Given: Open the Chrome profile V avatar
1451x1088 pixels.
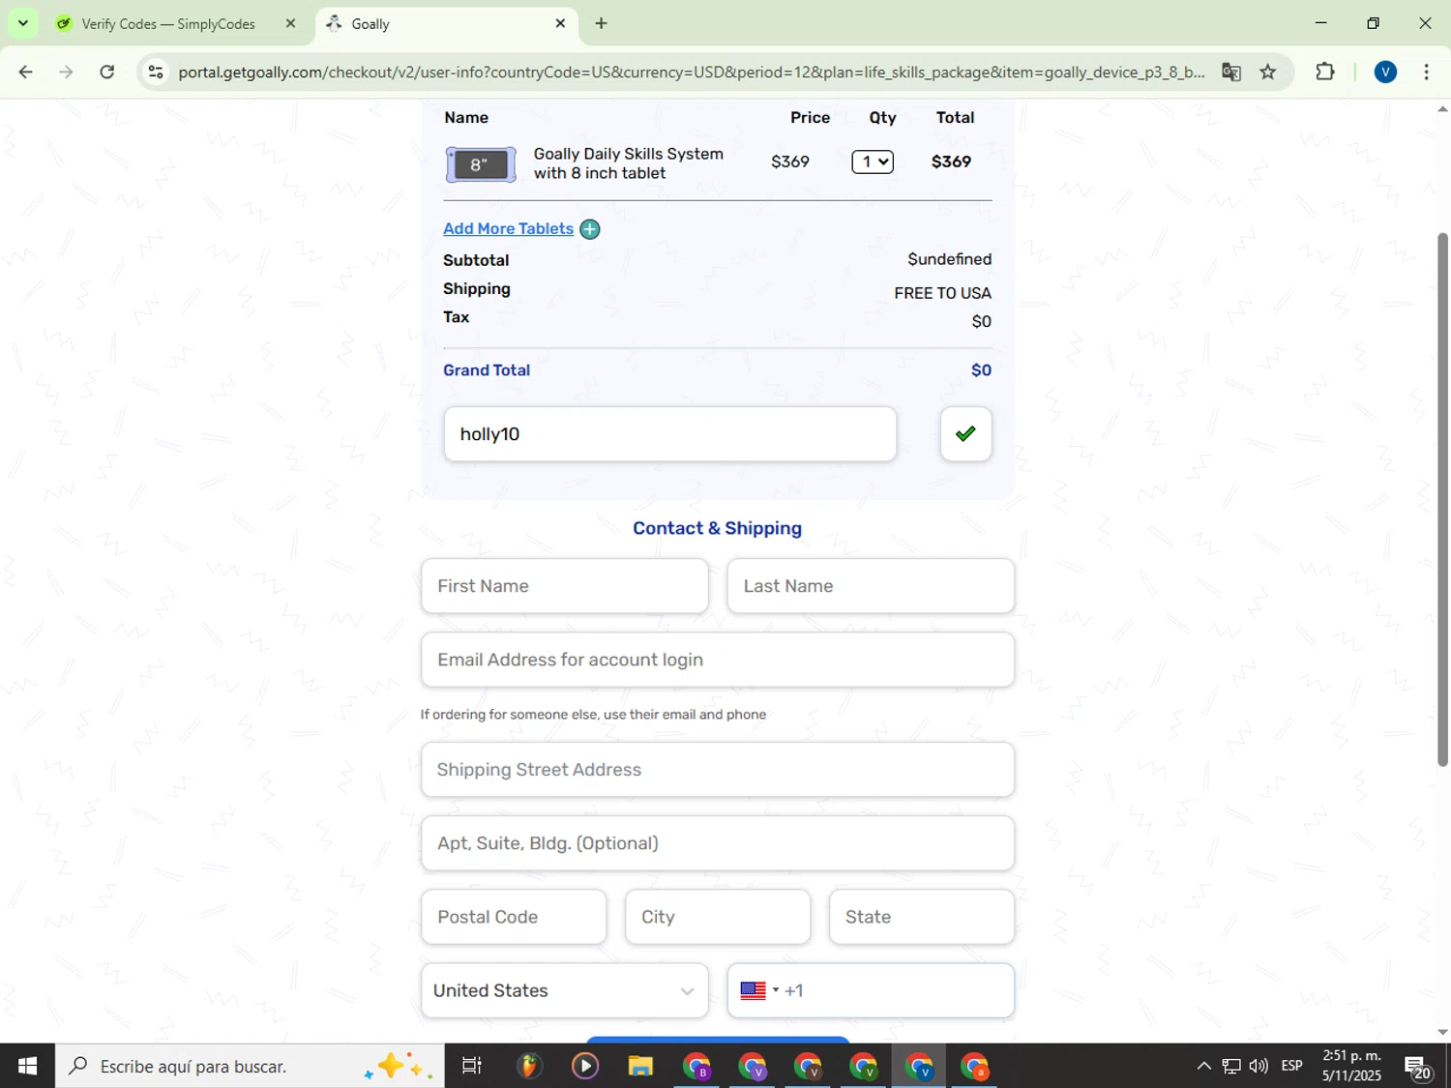Looking at the screenshot, I should point(1385,72).
